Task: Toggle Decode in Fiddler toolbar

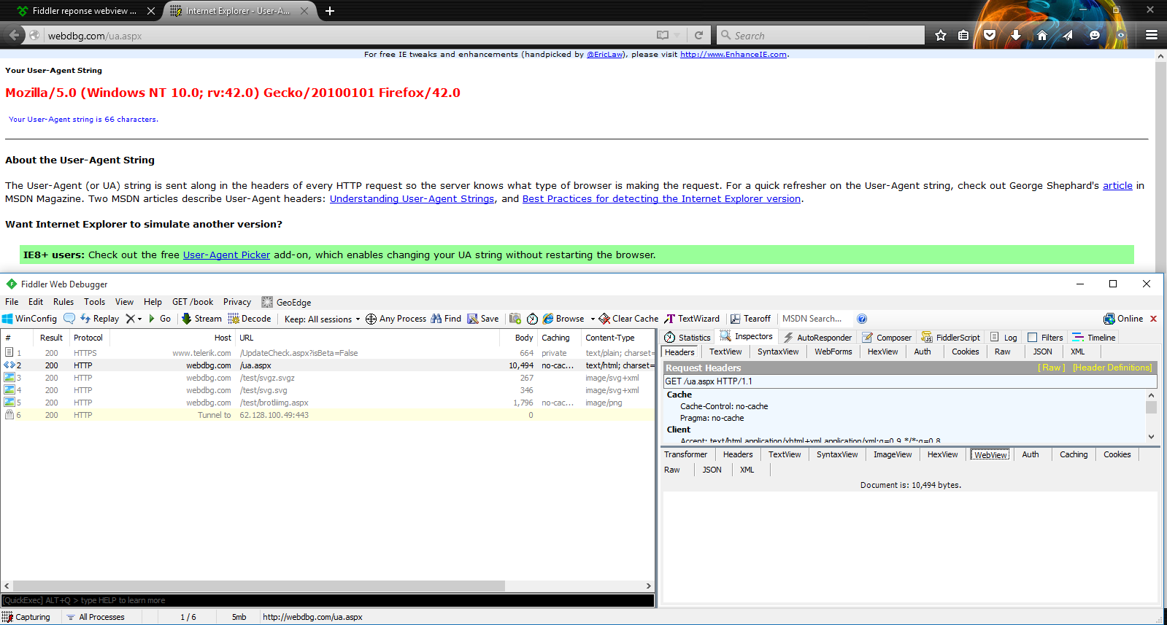Action: coord(250,319)
